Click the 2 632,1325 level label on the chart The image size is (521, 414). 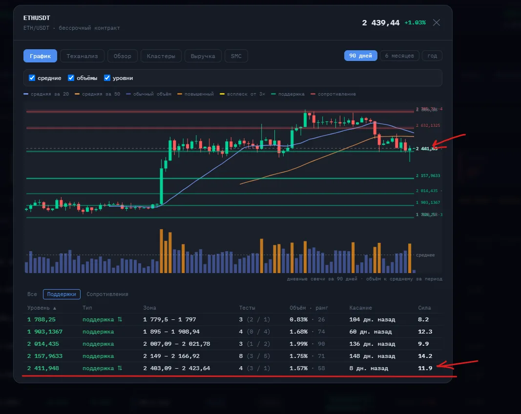pos(428,125)
